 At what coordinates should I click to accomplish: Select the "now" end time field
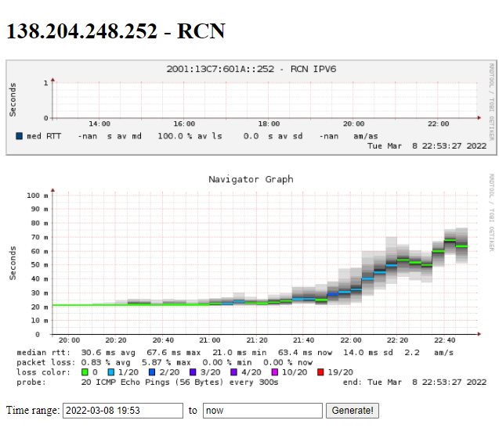[262, 411]
